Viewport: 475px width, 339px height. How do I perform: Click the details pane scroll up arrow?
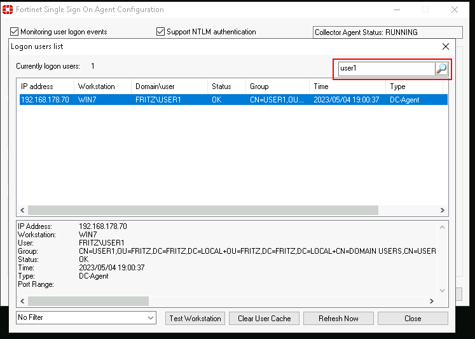(x=443, y=227)
